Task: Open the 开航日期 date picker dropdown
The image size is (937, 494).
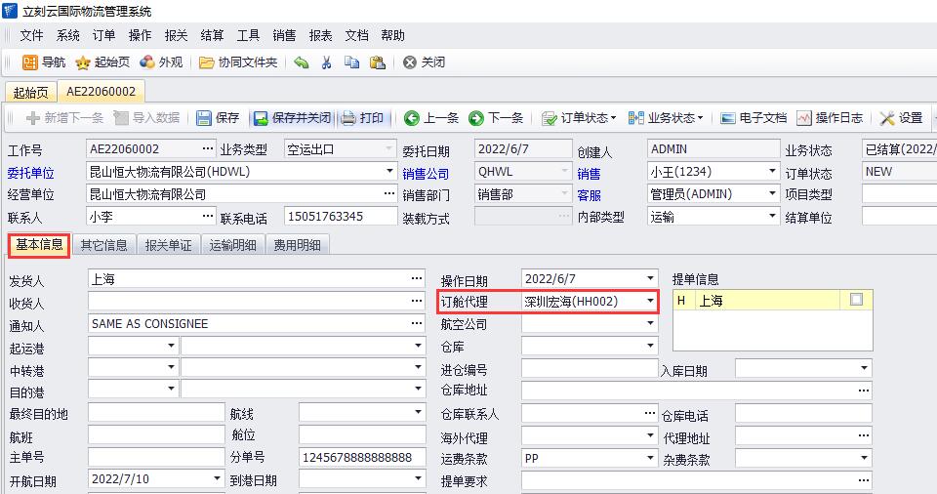Action: [218, 480]
